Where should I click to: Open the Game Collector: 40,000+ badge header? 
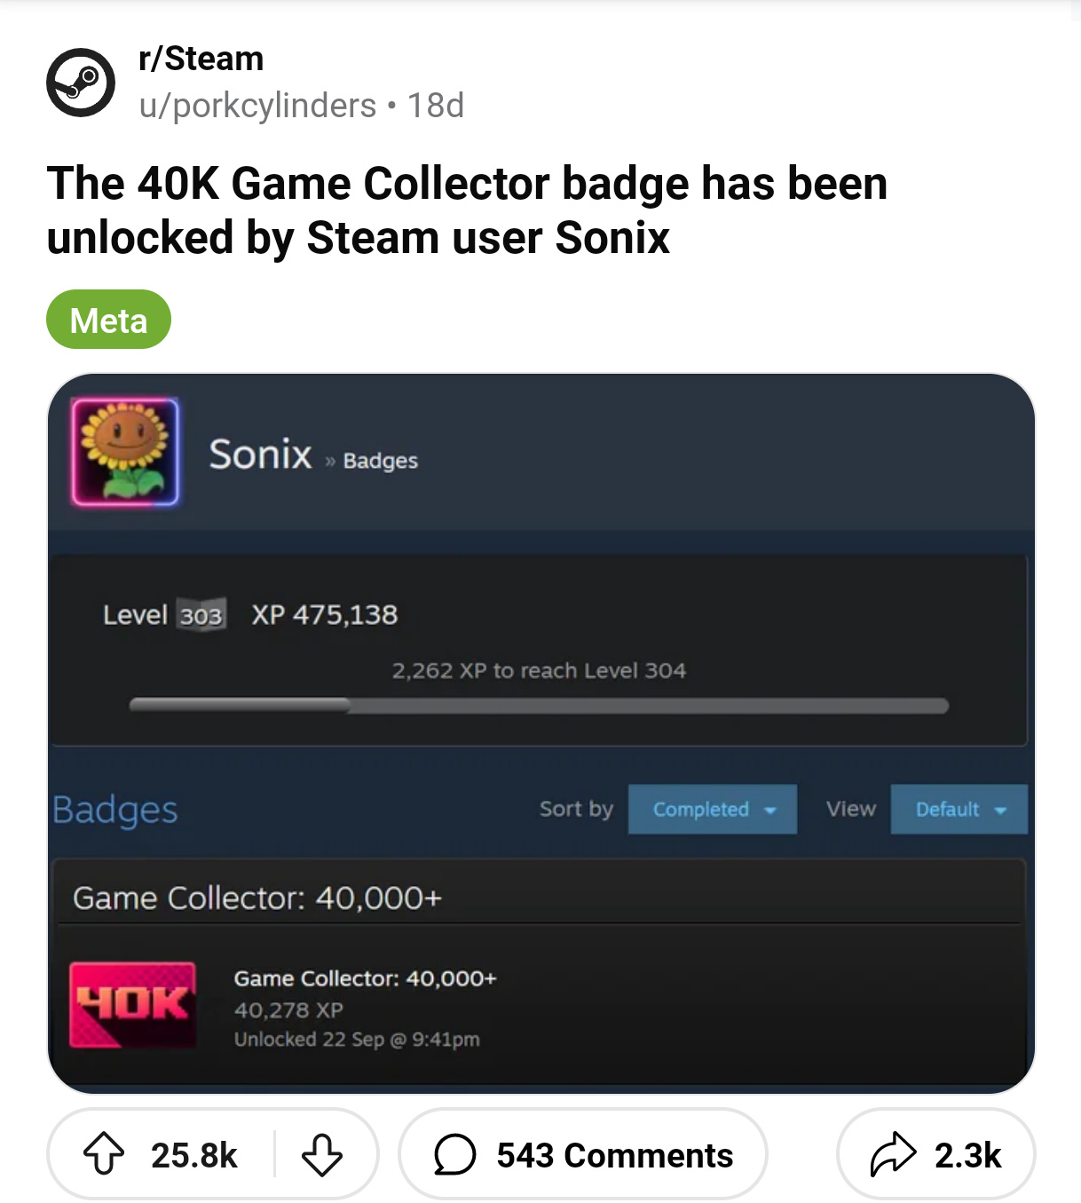tap(257, 898)
